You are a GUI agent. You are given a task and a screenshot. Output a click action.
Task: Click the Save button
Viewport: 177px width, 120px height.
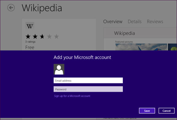click(147, 111)
